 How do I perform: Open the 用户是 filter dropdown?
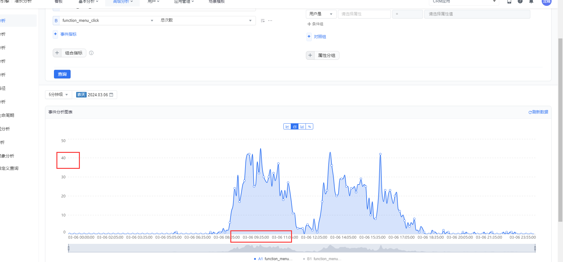point(321,14)
